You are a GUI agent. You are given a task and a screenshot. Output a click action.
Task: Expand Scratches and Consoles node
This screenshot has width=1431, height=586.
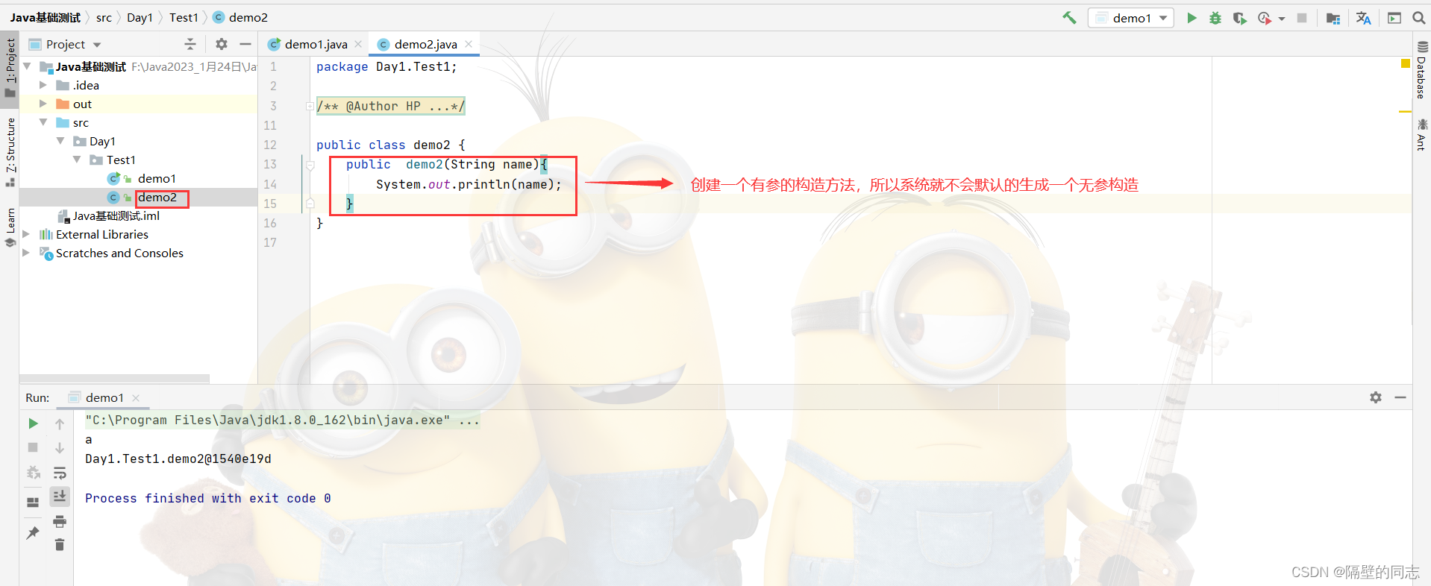(27, 253)
